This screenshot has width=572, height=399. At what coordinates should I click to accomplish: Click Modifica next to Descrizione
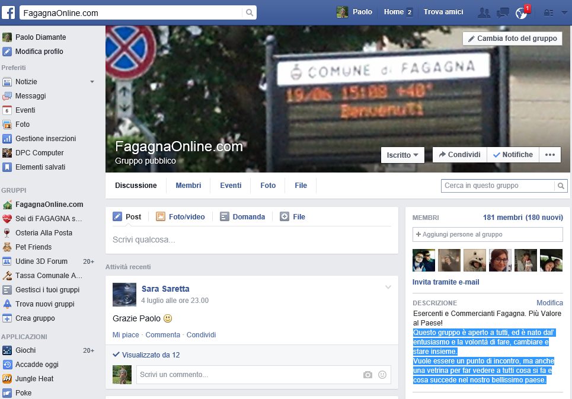[549, 303]
